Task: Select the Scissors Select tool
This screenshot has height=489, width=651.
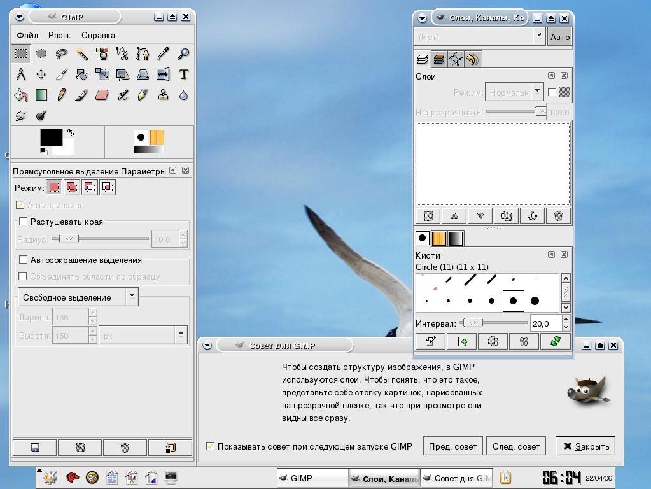Action: (122, 53)
